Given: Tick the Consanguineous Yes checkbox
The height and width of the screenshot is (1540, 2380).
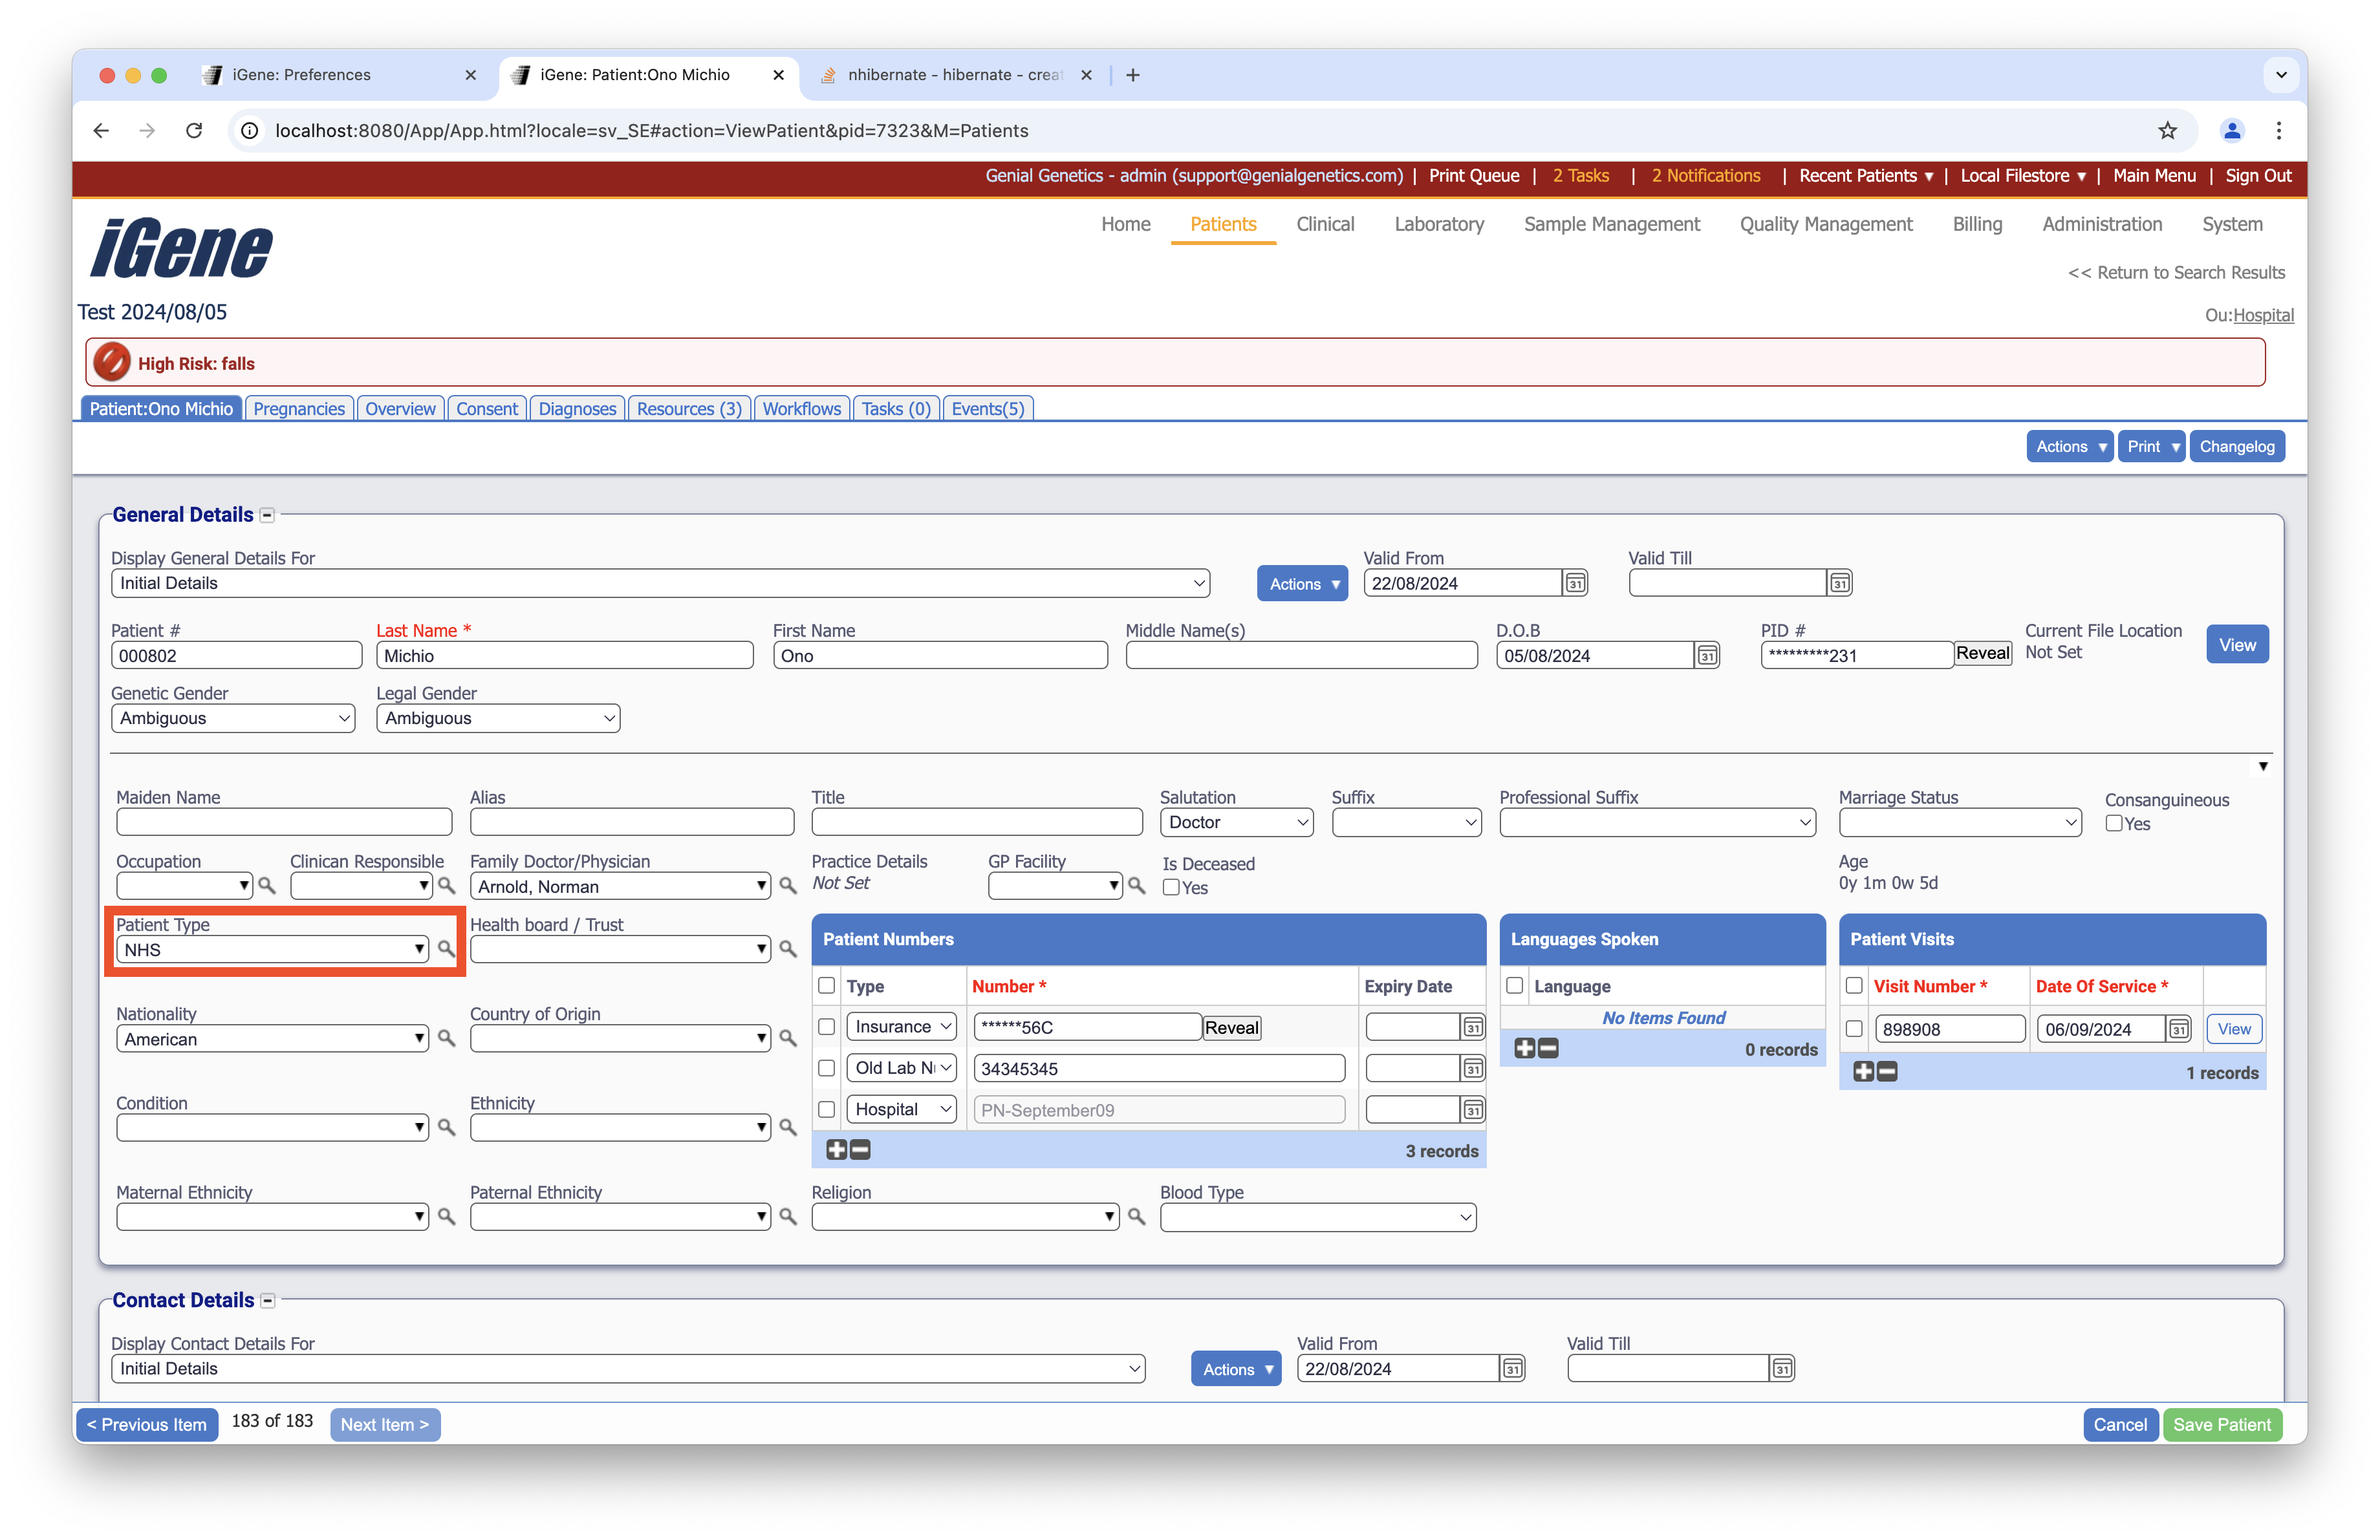Looking at the screenshot, I should click(2114, 824).
